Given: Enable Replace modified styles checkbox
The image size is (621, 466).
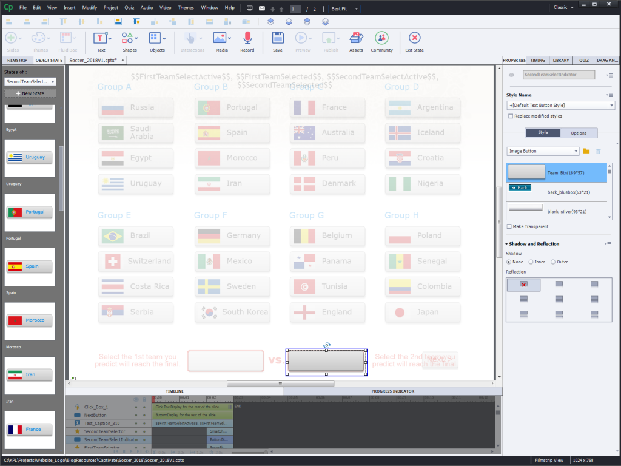Looking at the screenshot, I should pos(511,116).
